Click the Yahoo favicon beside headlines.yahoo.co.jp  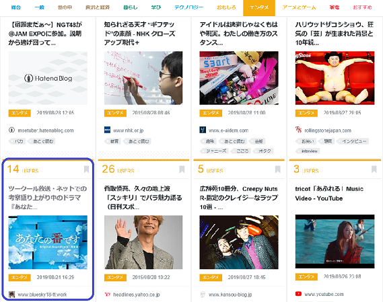point(107,295)
